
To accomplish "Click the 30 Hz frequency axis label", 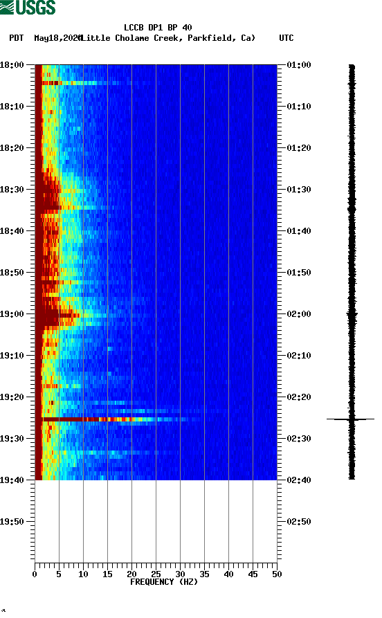I will point(180,574).
